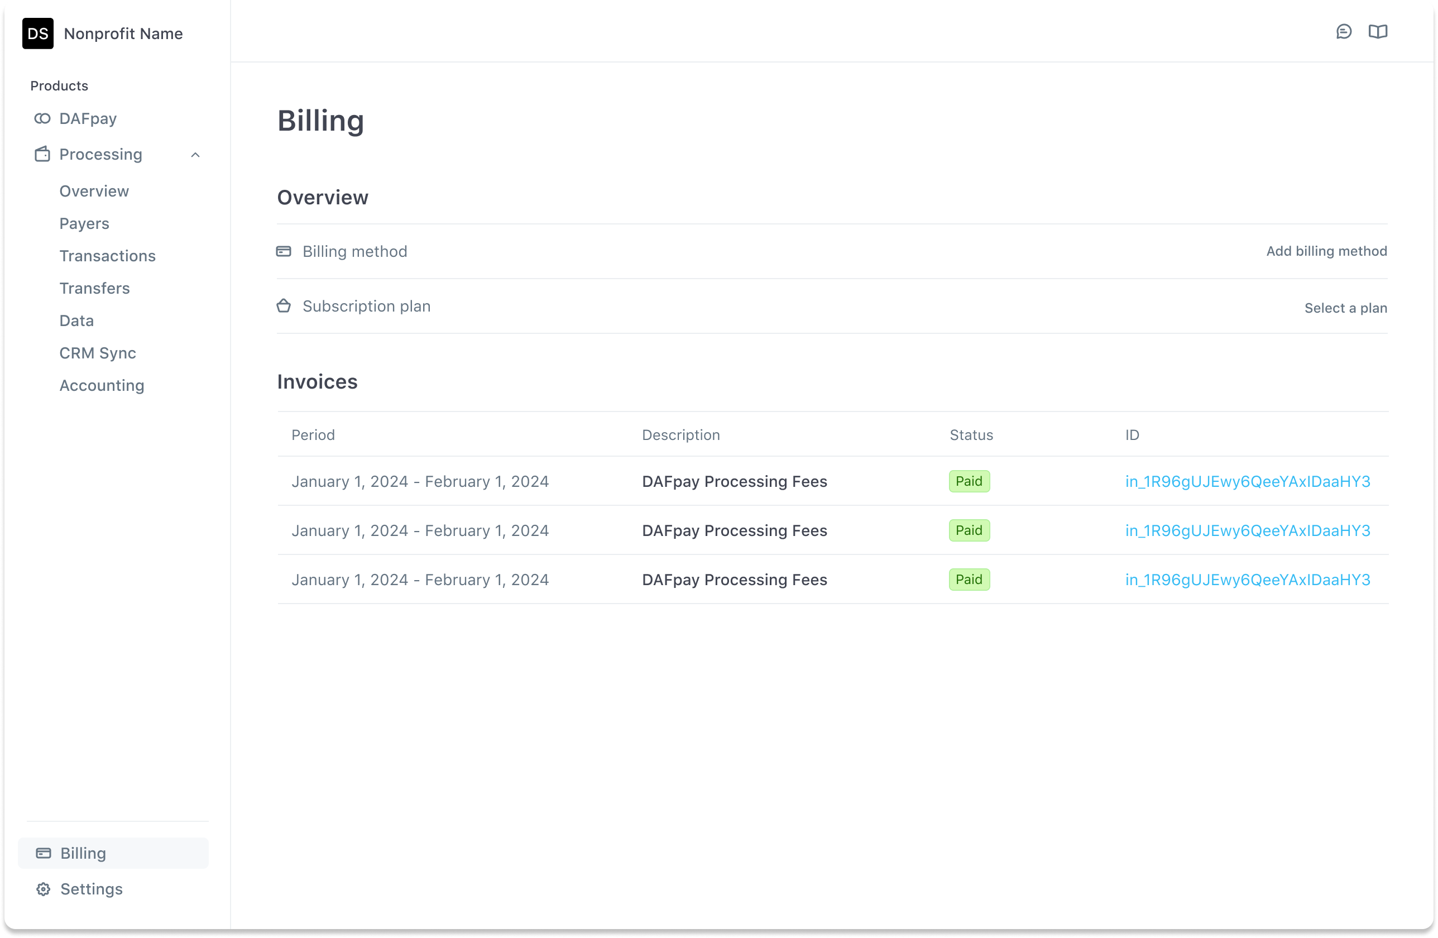Open the CRM Sync section
Viewport: 1438px width, 938px height.
(97, 353)
